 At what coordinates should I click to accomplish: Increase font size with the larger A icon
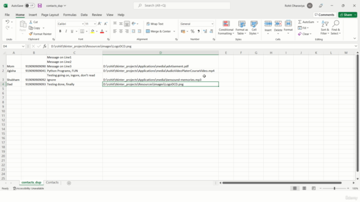point(100,24)
